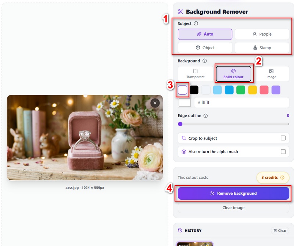Open the custom colour picker box
The height and width of the screenshot is (246, 294).
point(185,102)
